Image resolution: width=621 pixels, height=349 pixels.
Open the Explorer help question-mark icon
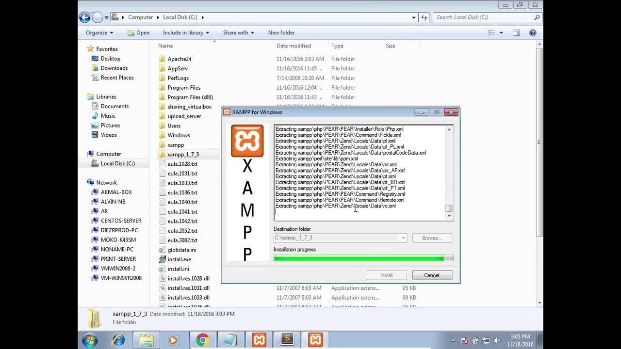point(532,32)
